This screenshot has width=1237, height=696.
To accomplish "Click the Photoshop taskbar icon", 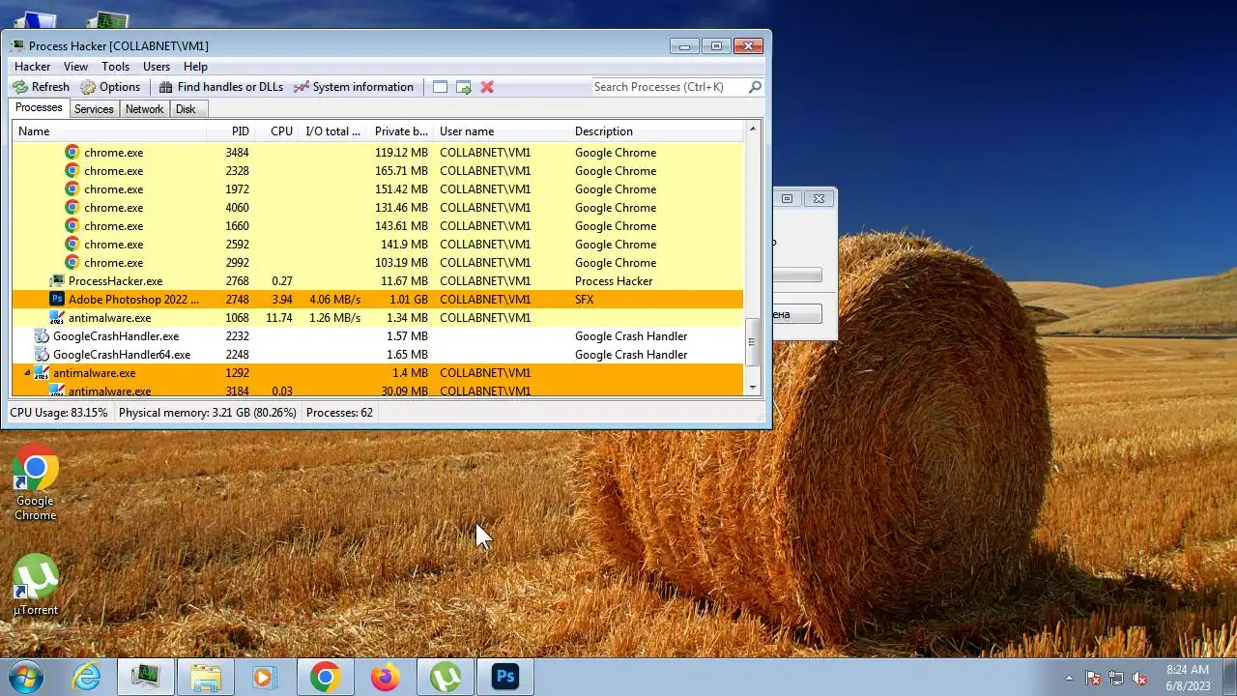I will coord(504,678).
